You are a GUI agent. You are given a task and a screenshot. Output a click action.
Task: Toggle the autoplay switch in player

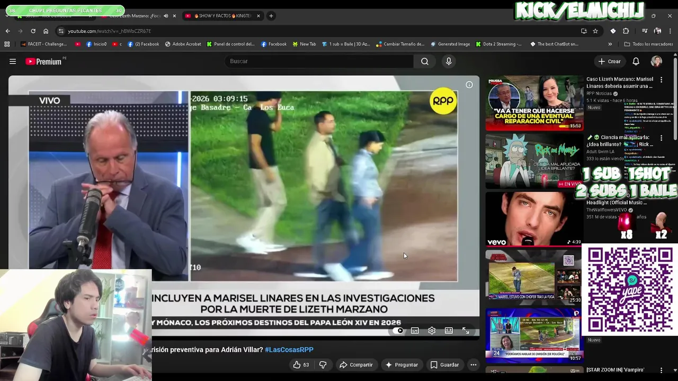pos(398,331)
